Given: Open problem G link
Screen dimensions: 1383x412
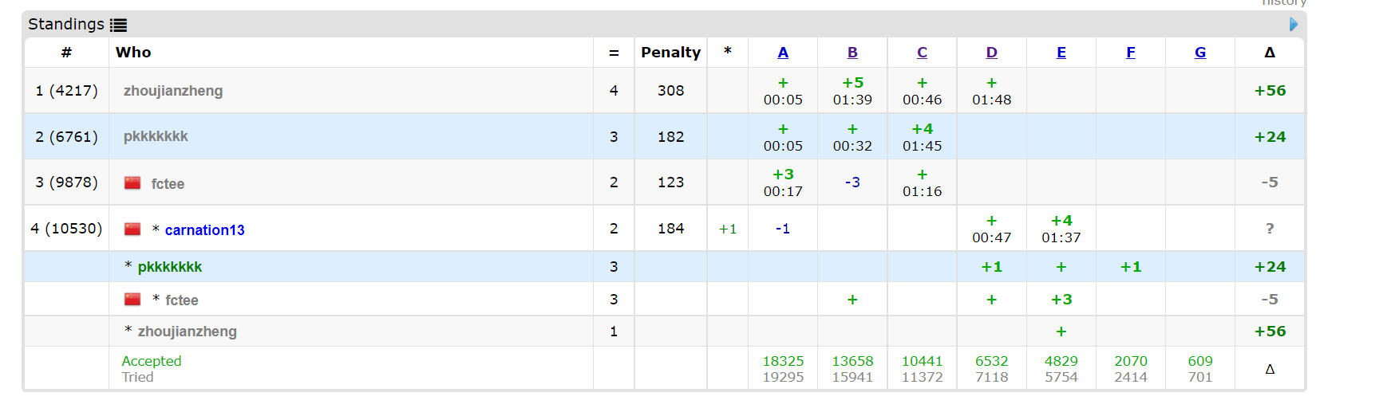Looking at the screenshot, I should coord(1200,53).
